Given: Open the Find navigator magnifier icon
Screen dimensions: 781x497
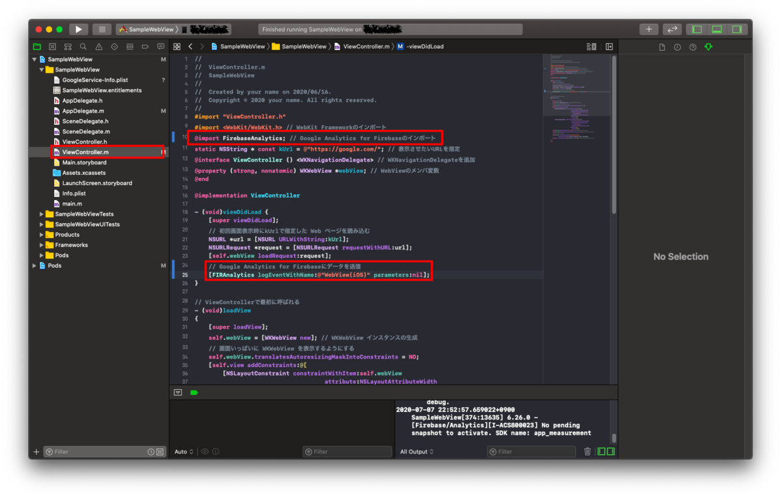Looking at the screenshot, I should (x=83, y=47).
